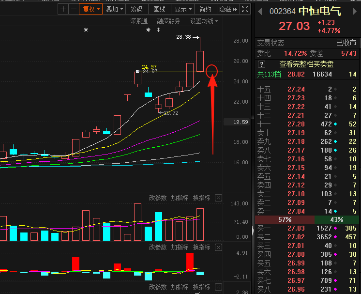
Task: Select the 买一 27.03 bid row
Action: pyautogui.click(x=307, y=228)
